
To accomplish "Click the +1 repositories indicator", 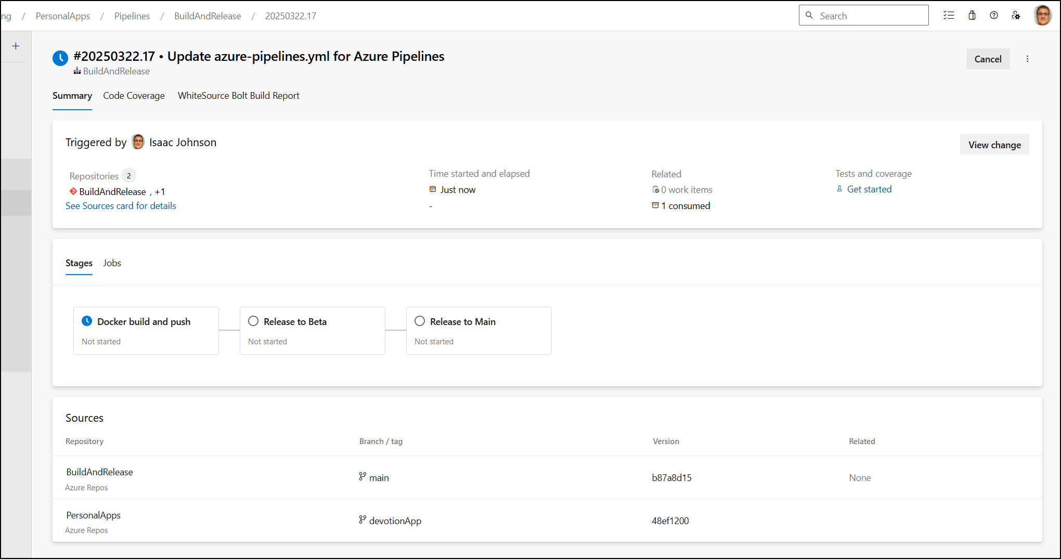I will click(160, 192).
